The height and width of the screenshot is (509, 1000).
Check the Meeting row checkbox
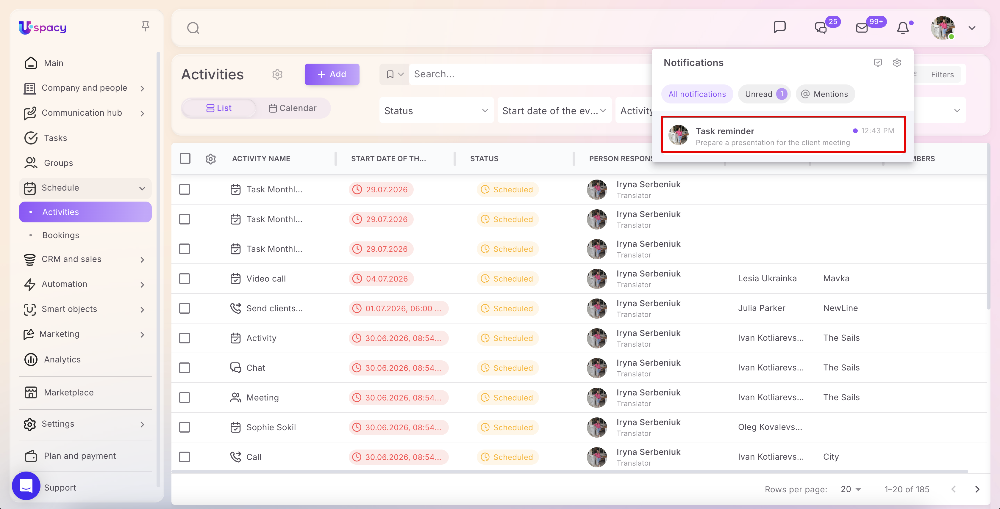[185, 398]
